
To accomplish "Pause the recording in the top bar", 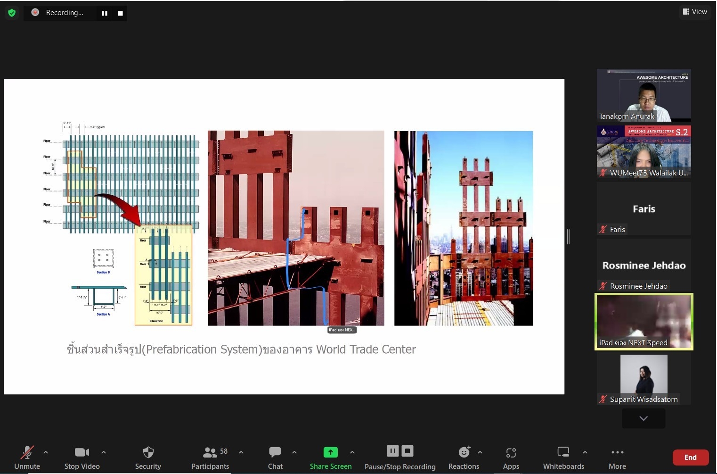I will [x=105, y=13].
